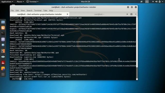
Task: Open the Applications menu
Action: click(7, 2)
